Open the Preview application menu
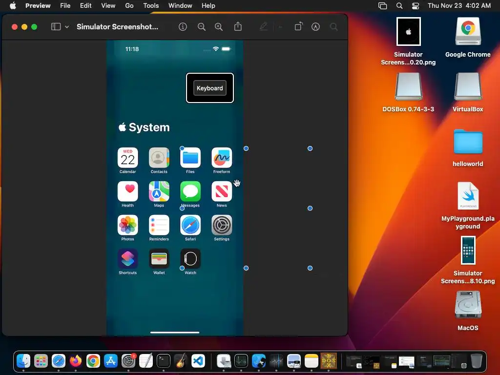500x375 pixels. (38, 5)
